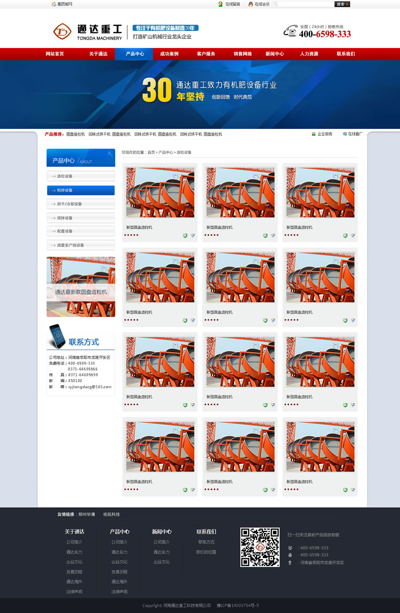Click 首页 in the breadcrumb
400x613 pixels.
tap(151, 152)
